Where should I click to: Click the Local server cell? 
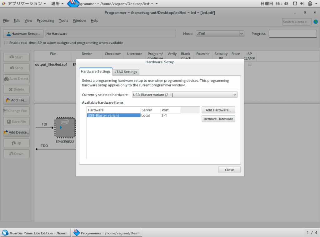146,116
